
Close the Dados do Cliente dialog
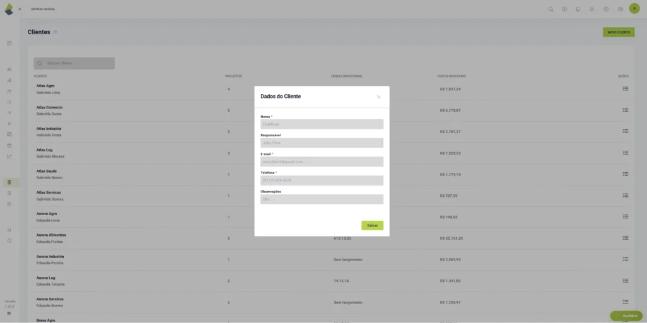coord(378,97)
